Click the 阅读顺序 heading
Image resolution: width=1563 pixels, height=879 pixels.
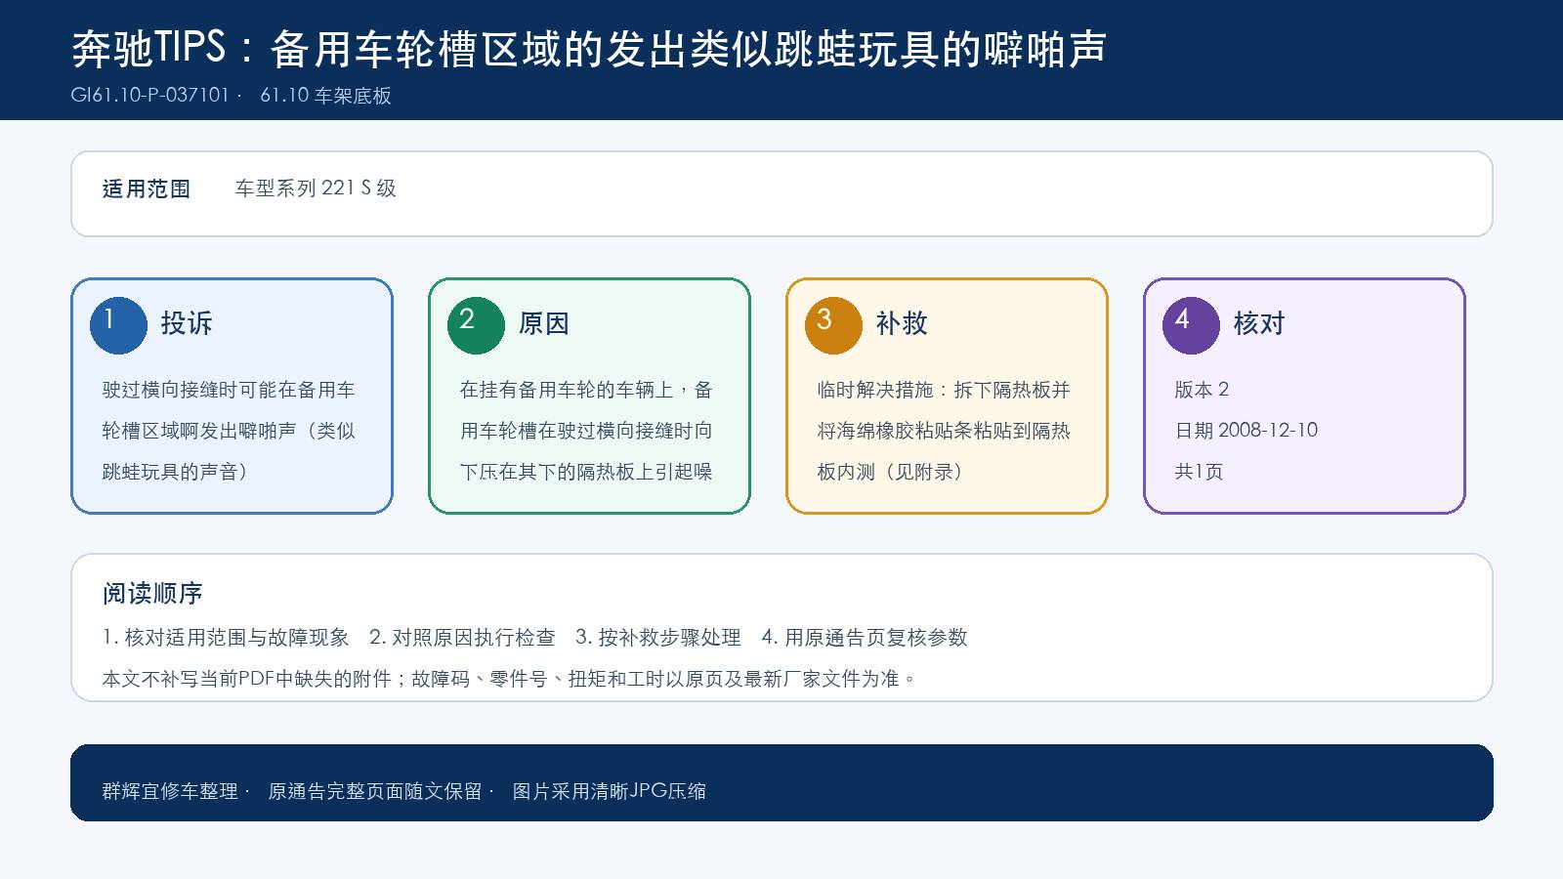tap(152, 593)
